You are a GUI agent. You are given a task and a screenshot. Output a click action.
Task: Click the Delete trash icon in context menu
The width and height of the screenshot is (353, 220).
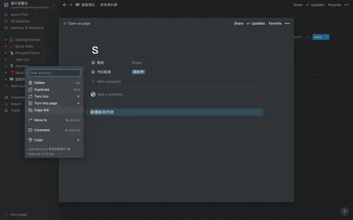[x=30, y=83]
